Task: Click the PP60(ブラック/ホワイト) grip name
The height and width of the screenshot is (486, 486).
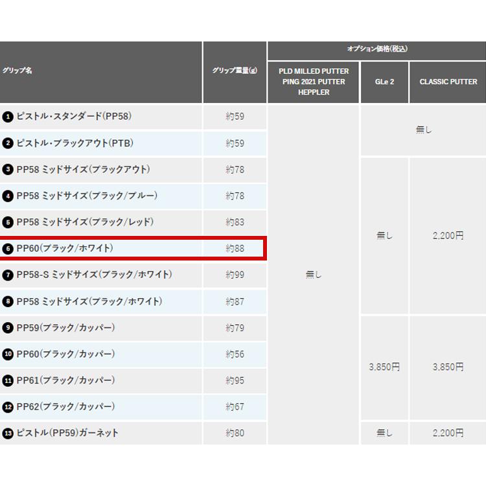Action: 65,248
